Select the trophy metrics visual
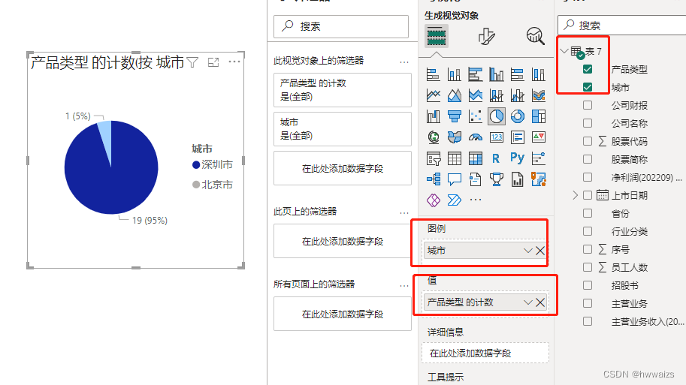Screen dimensions: 686x385 point(496,179)
